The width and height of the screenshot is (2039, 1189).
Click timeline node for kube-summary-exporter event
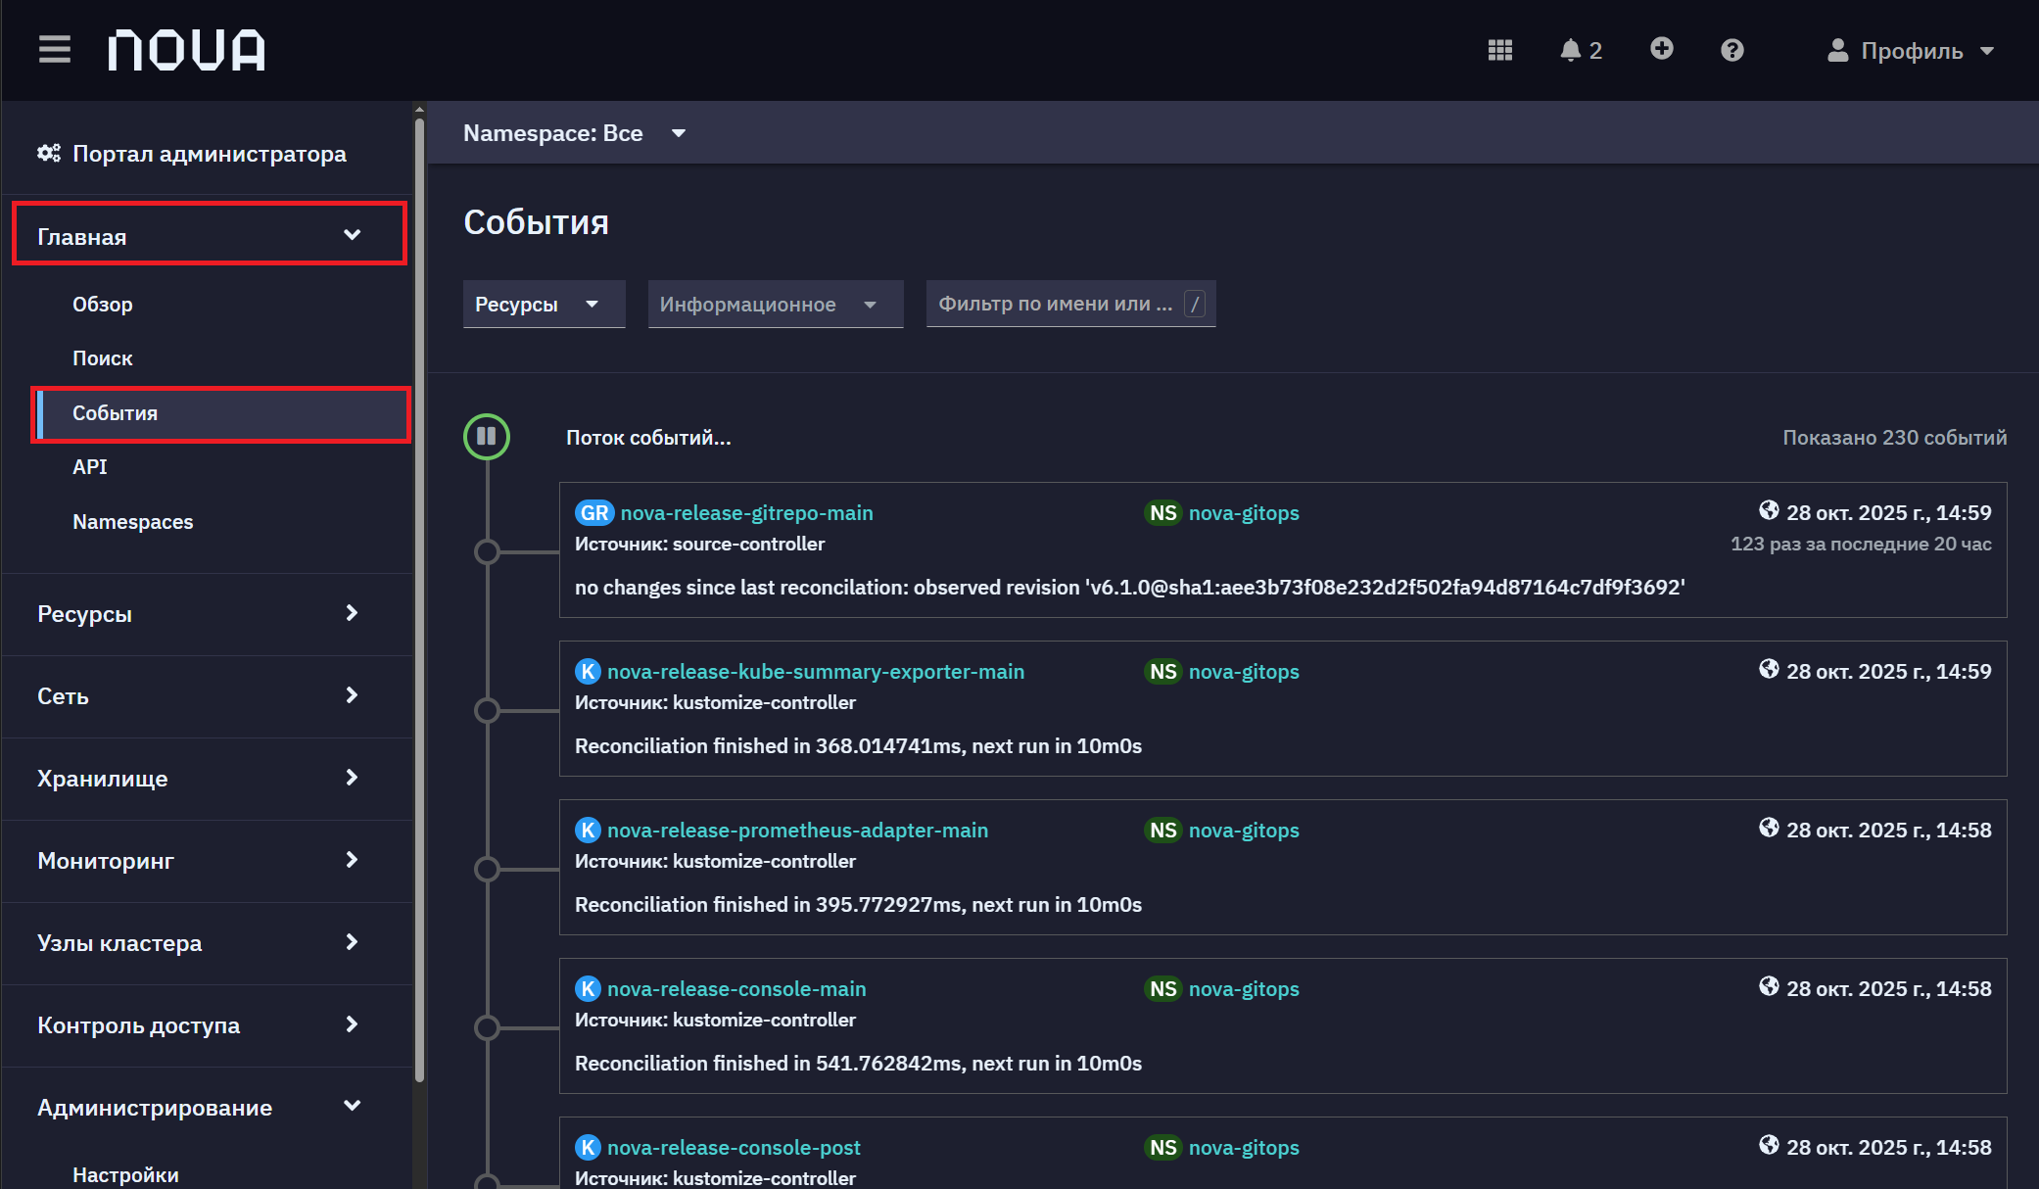point(487,711)
